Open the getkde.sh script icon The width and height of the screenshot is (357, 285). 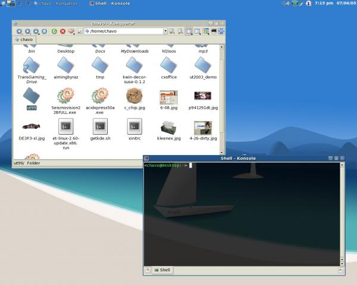click(x=100, y=126)
